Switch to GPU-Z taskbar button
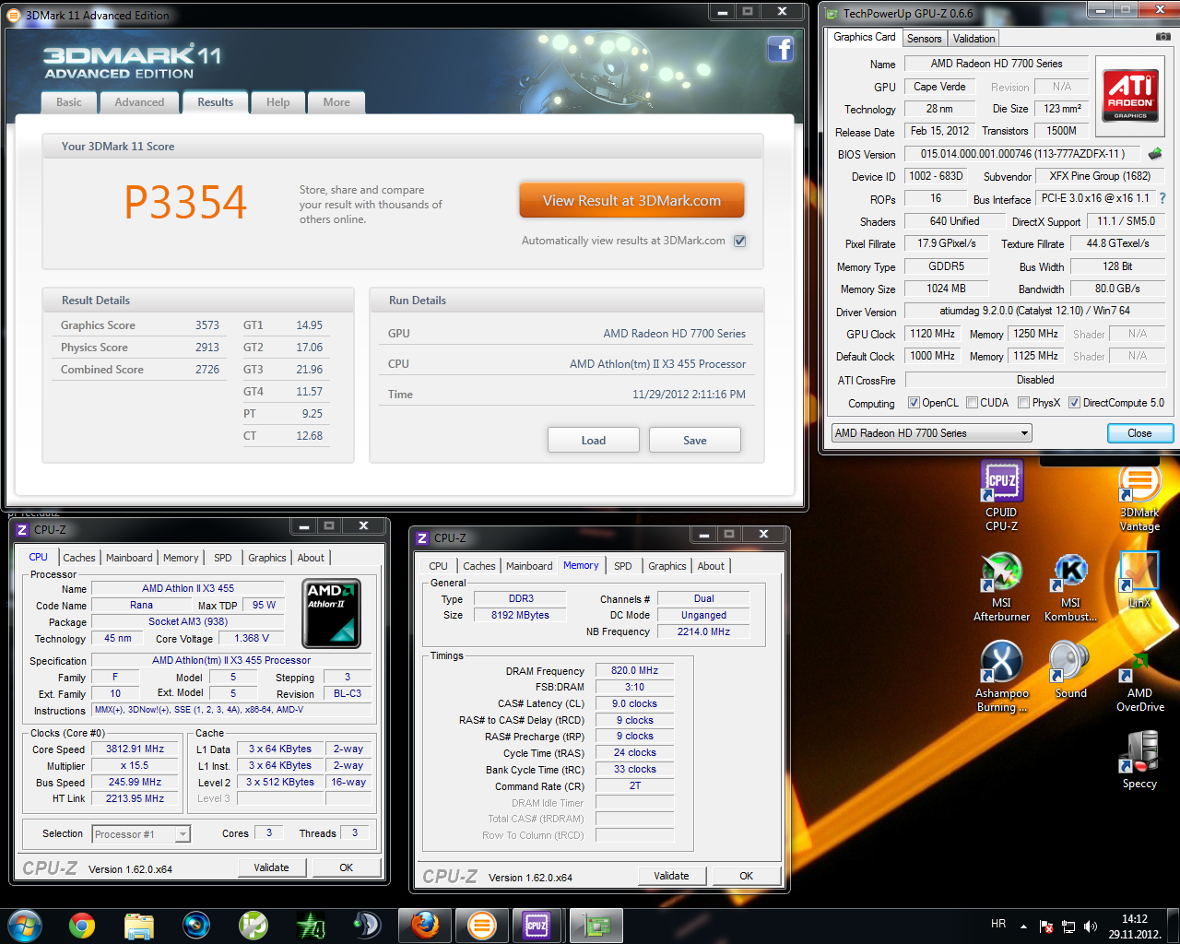Screen dimensions: 1180x944 (596, 925)
